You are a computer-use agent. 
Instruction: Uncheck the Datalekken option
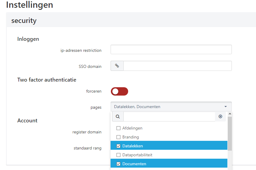[119, 146]
